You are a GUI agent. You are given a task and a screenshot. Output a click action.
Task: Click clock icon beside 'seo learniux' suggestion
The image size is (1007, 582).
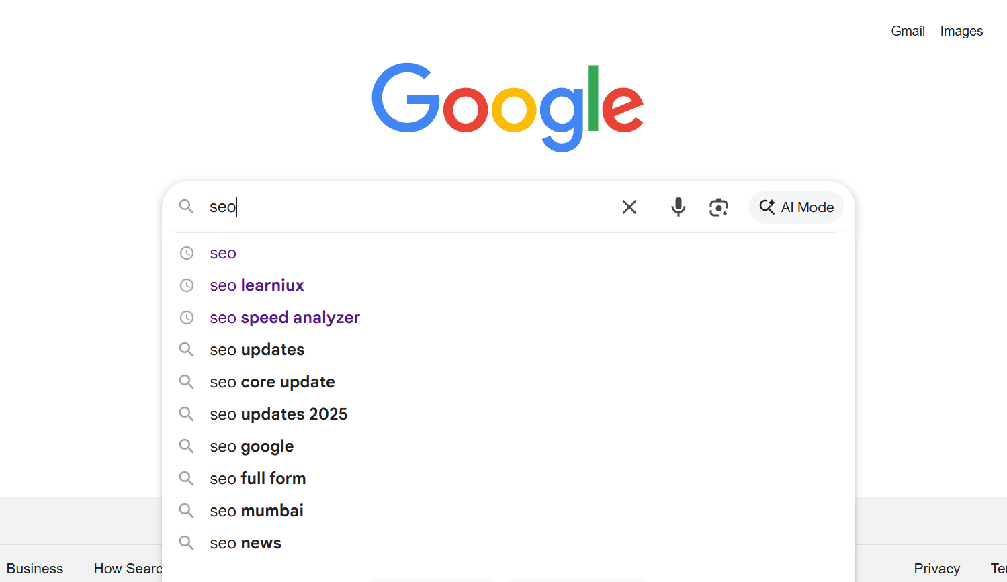[187, 285]
